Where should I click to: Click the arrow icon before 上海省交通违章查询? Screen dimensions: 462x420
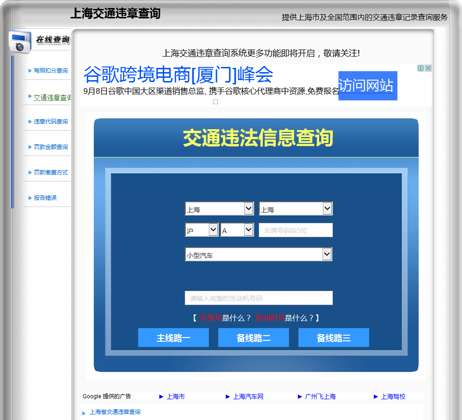click(x=84, y=413)
